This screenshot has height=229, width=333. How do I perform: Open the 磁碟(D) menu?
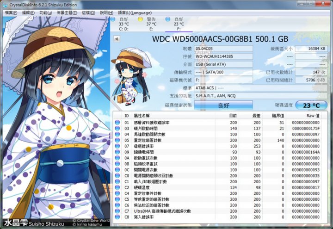88,13
